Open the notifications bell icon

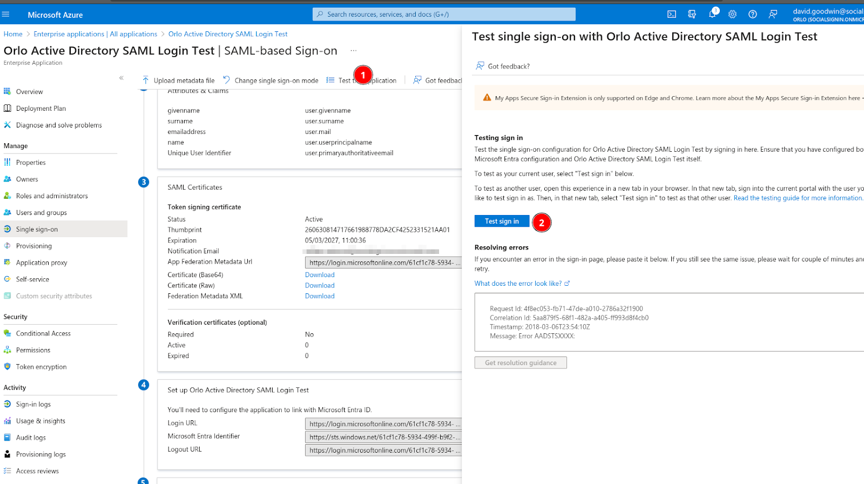[712, 15]
